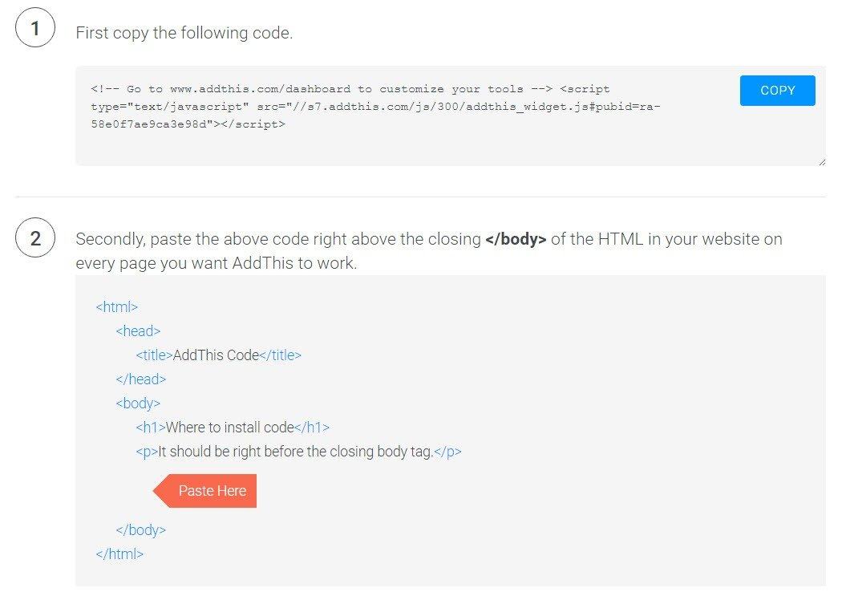Click the closing </head> tag line
Screen dimensions: 846x592
(141, 379)
